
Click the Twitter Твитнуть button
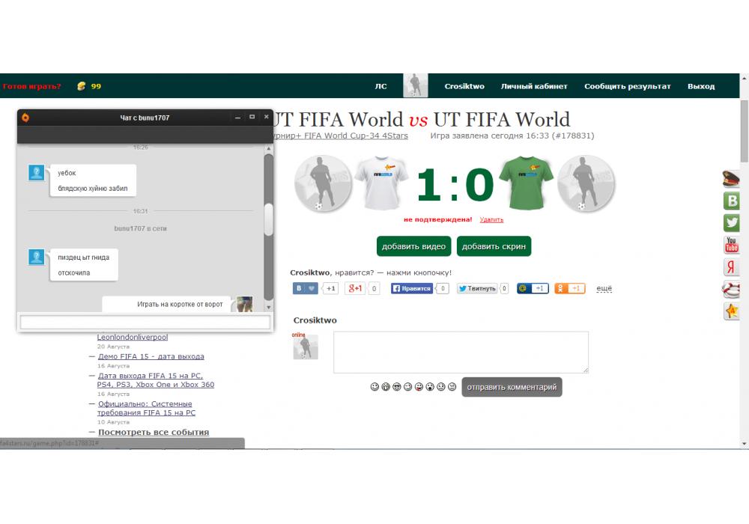coord(477,288)
